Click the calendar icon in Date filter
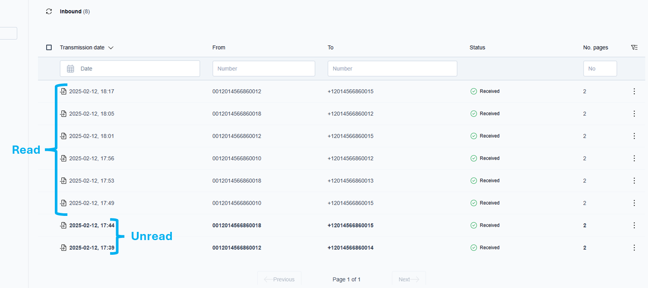648x288 pixels. pos(71,69)
